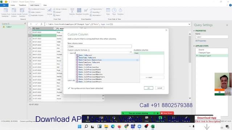Delete the Changed Type1 step via X
This screenshot has height=130, width=232.
[x=197, y=56]
